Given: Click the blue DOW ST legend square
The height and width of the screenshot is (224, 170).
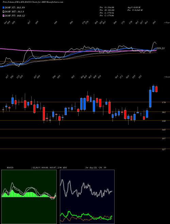Looking at the screenshot, I should point(4,7).
